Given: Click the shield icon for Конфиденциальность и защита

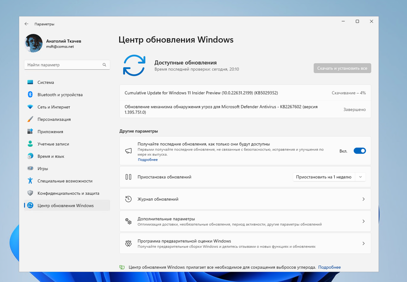Looking at the screenshot, I should click(30, 193).
